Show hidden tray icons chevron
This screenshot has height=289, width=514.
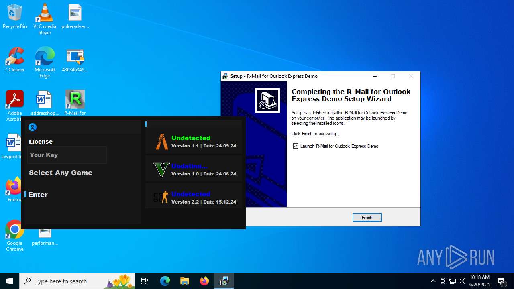coord(433,281)
